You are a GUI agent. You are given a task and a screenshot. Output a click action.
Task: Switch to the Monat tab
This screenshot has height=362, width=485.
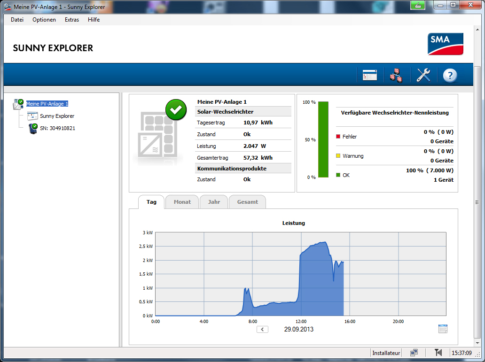pos(182,202)
